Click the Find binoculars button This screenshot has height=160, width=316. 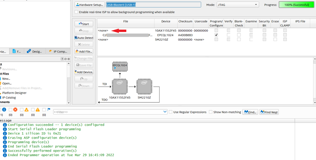[x=250, y=112]
